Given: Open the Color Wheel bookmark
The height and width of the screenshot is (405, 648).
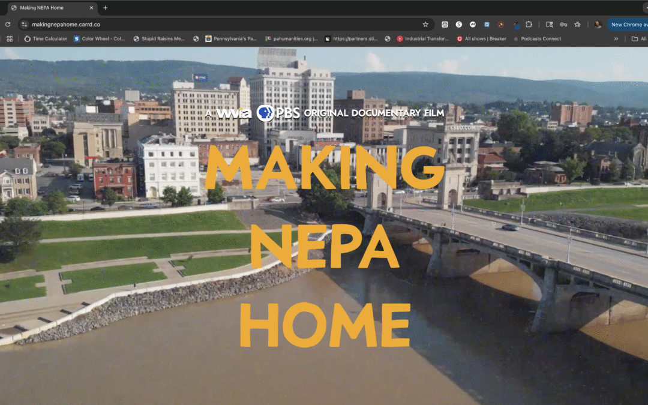Looking at the screenshot, I should tap(99, 39).
